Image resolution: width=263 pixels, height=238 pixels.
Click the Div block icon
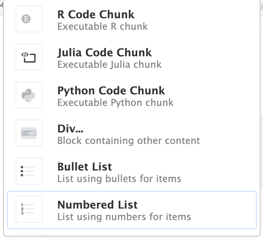29,133
